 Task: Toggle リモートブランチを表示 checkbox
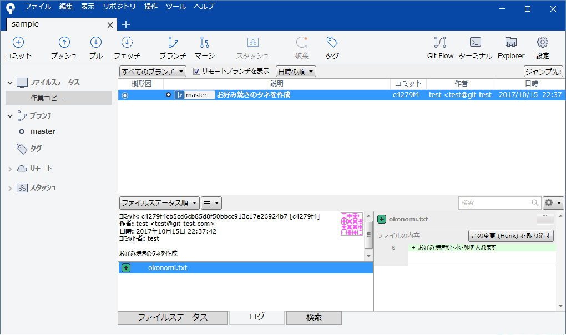click(x=196, y=72)
